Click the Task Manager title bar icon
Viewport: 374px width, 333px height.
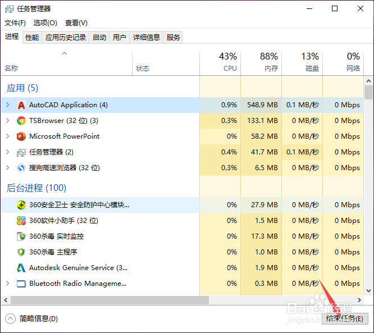coord(10,9)
